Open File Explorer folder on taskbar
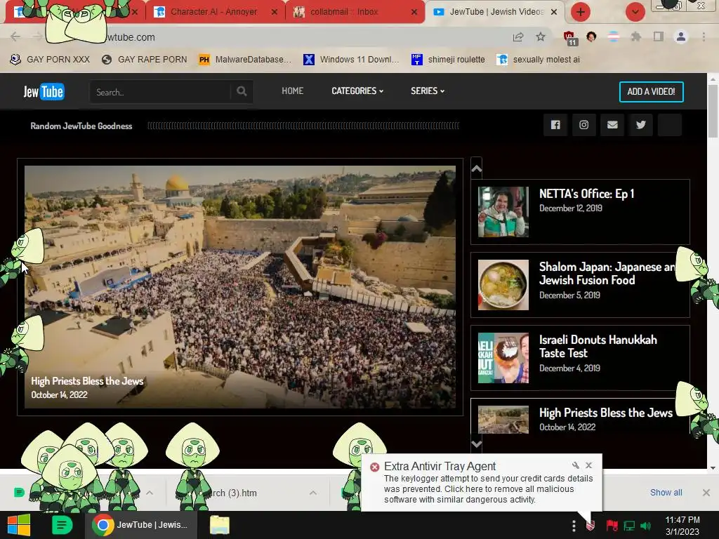 [220, 525]
